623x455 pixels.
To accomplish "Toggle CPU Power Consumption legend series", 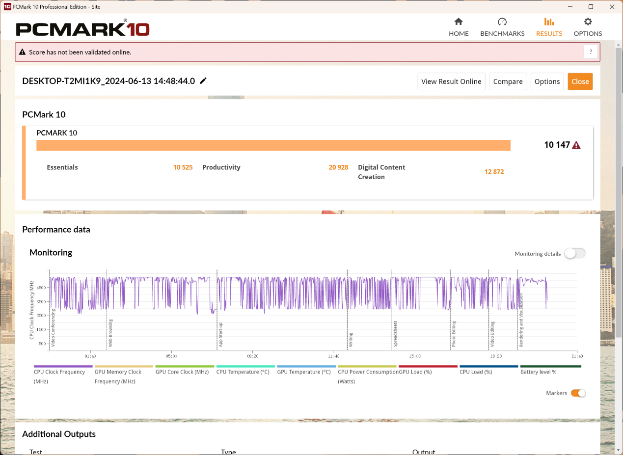I will coord(367,375).
